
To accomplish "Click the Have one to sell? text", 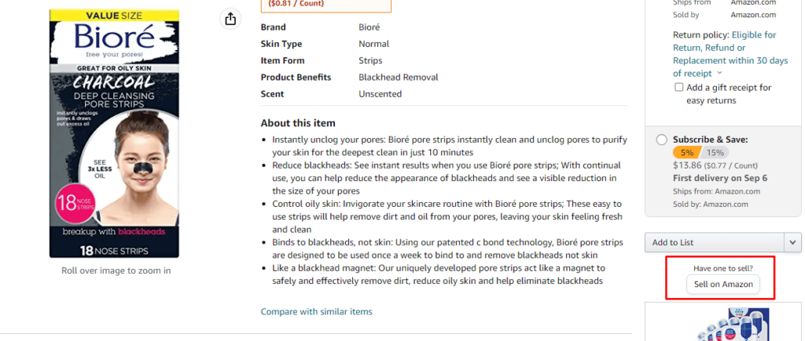I will click(723, 268).
